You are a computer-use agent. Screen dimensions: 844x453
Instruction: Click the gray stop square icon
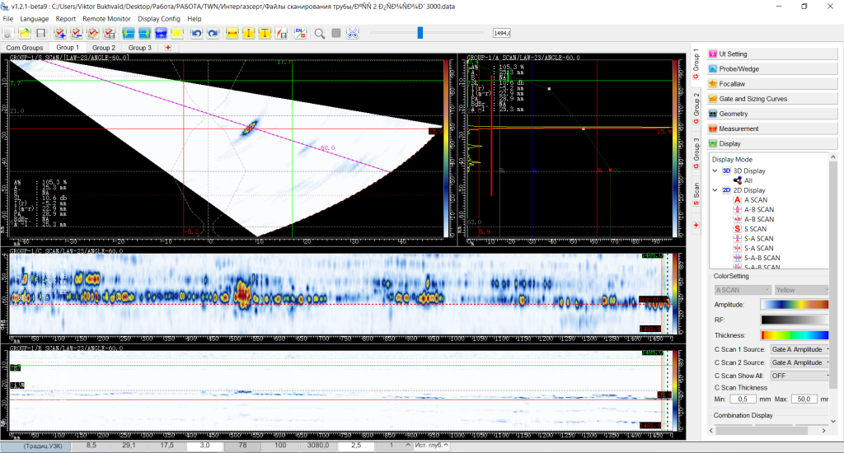(x=336, y=33)
